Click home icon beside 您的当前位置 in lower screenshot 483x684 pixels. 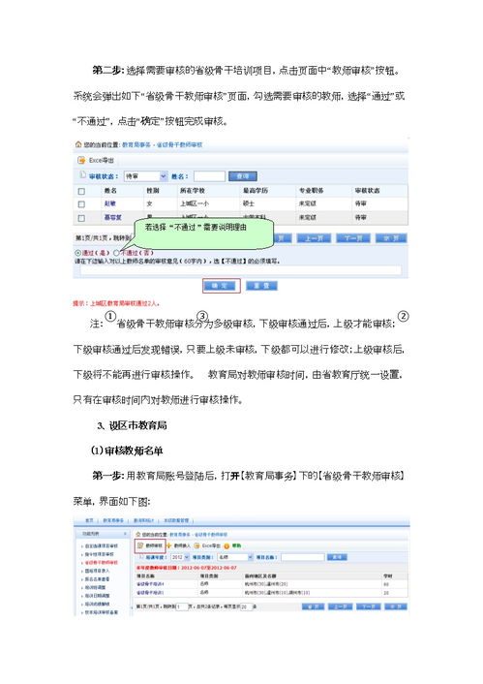(138, 535)
